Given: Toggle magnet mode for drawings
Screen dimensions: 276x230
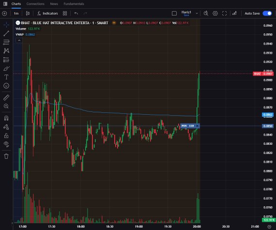Looking at the screenshot, I should coord(6,118).
